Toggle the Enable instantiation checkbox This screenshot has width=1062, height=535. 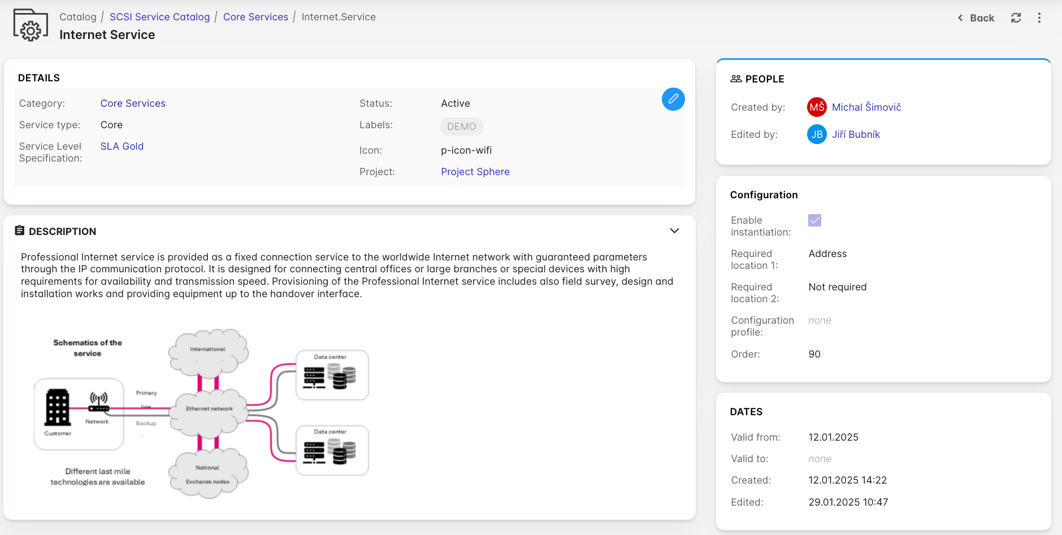814,220
